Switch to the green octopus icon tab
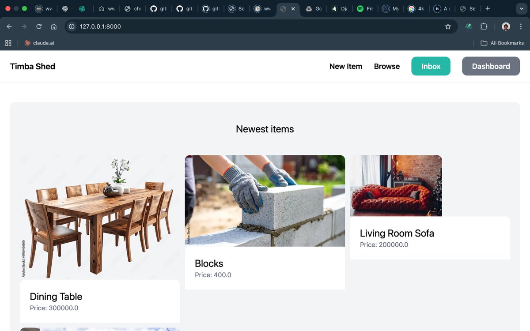This screenshot has height=331, width=530. click(x=83, y=8)
